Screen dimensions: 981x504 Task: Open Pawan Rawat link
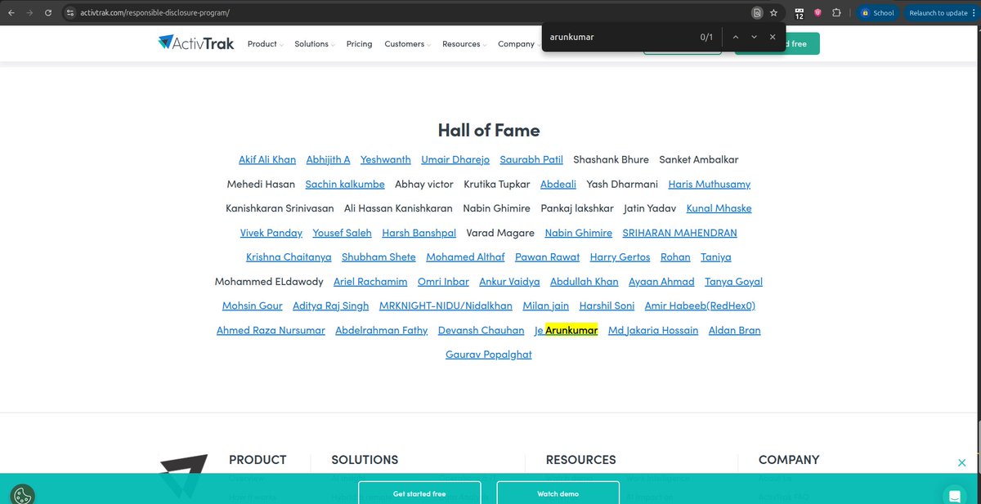(548, 257)
